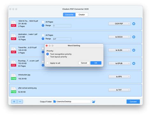Open settings gear for OCR PDF row
The height and width of the screenshot is (116, 151).
pos(134,24)
